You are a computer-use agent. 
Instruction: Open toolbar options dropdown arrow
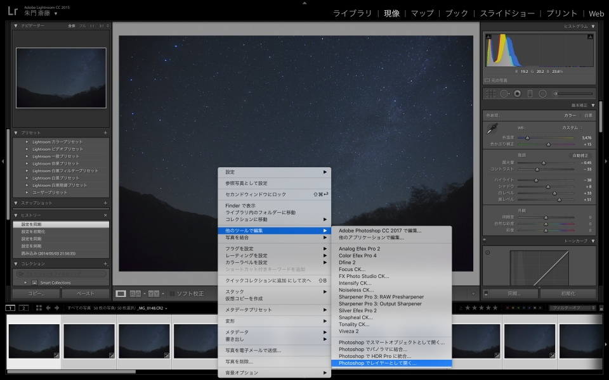point(473,294)
